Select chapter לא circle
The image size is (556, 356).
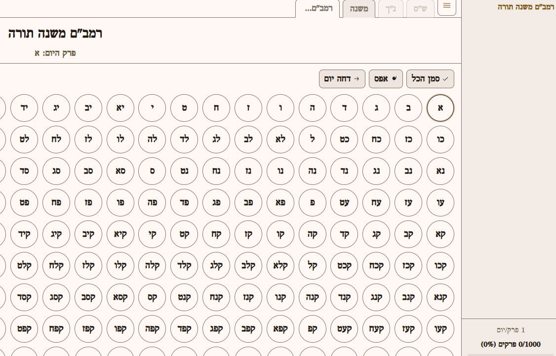[x=280, y=139]
